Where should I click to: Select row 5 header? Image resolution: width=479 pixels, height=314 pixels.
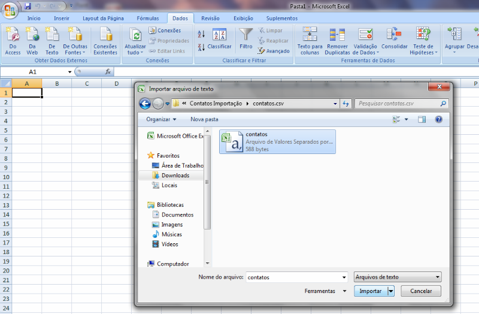[x=6, y=130]
